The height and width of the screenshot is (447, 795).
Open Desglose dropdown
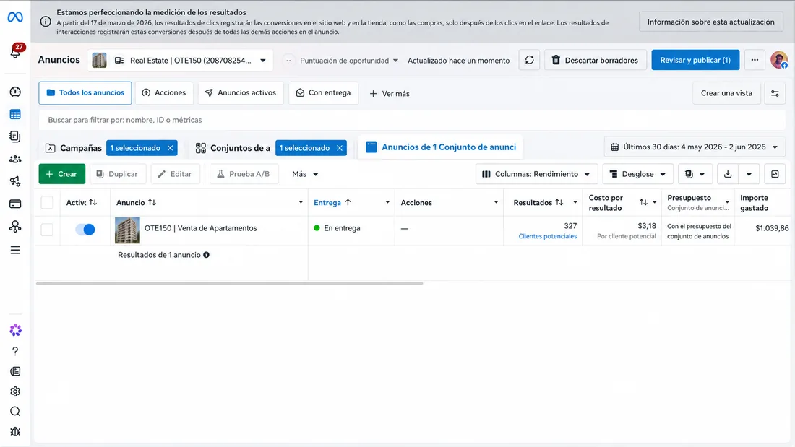pos(637,174)
